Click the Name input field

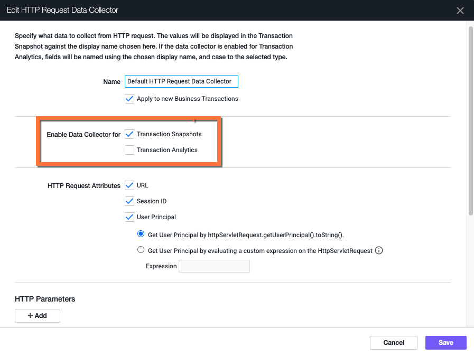181,81
